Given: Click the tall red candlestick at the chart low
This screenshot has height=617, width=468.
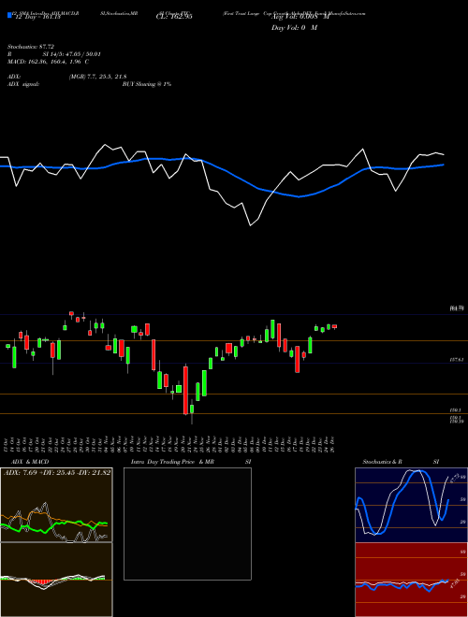Looking at the screenshot, I should (x=185, y=390).
